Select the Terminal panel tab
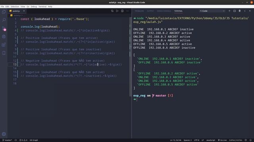The image size is (254, 142). [x=178, y=11]
